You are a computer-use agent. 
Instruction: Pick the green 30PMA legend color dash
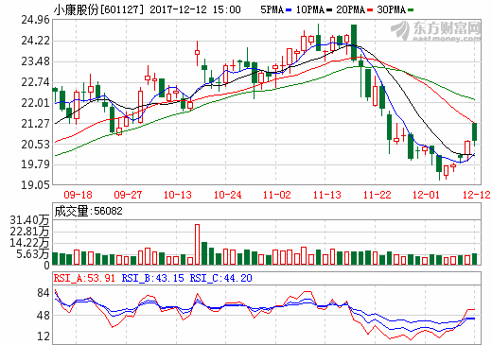pyautogui.click(x=411, y=10)
